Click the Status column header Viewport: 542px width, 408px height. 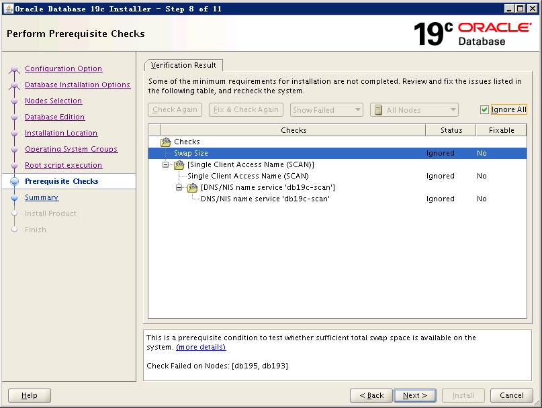[451, 130]
